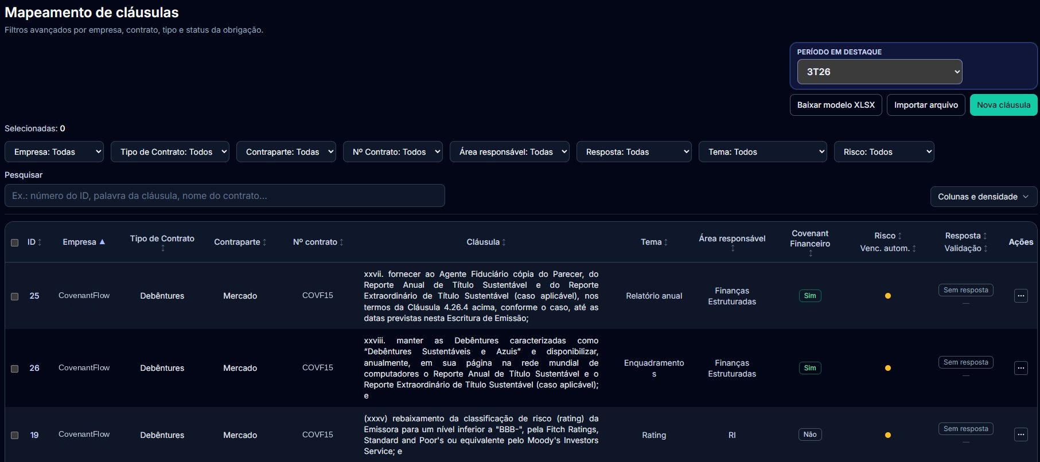
Task: Click Importar arquivo button
Action: (x=926, y=105)
